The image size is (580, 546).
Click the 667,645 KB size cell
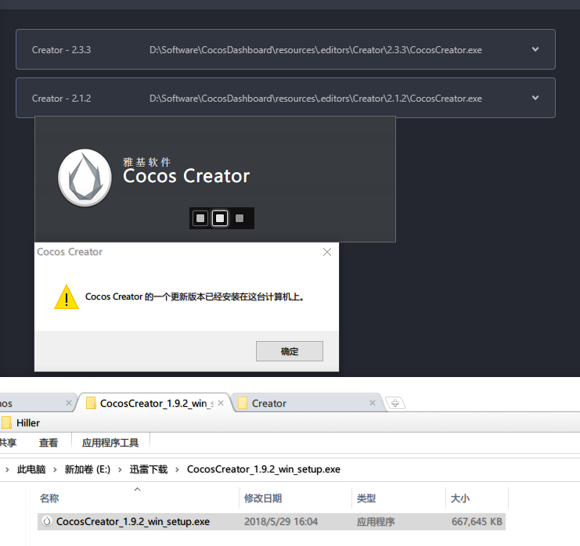click(x=477, y=521)
